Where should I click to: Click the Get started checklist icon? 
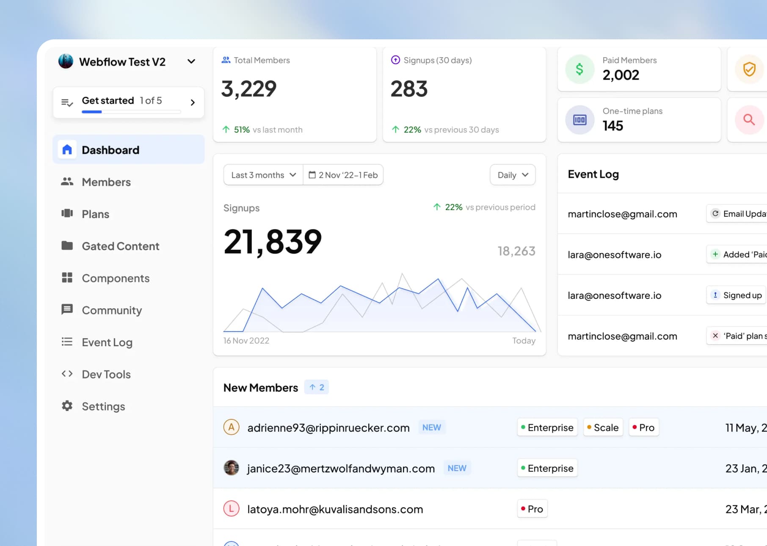(67, 102)
